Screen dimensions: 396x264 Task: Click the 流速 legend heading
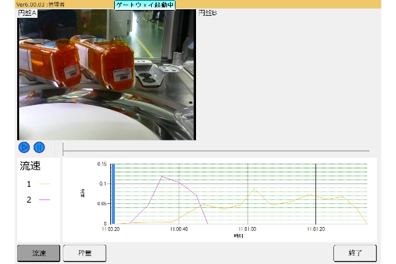[30, 166]
